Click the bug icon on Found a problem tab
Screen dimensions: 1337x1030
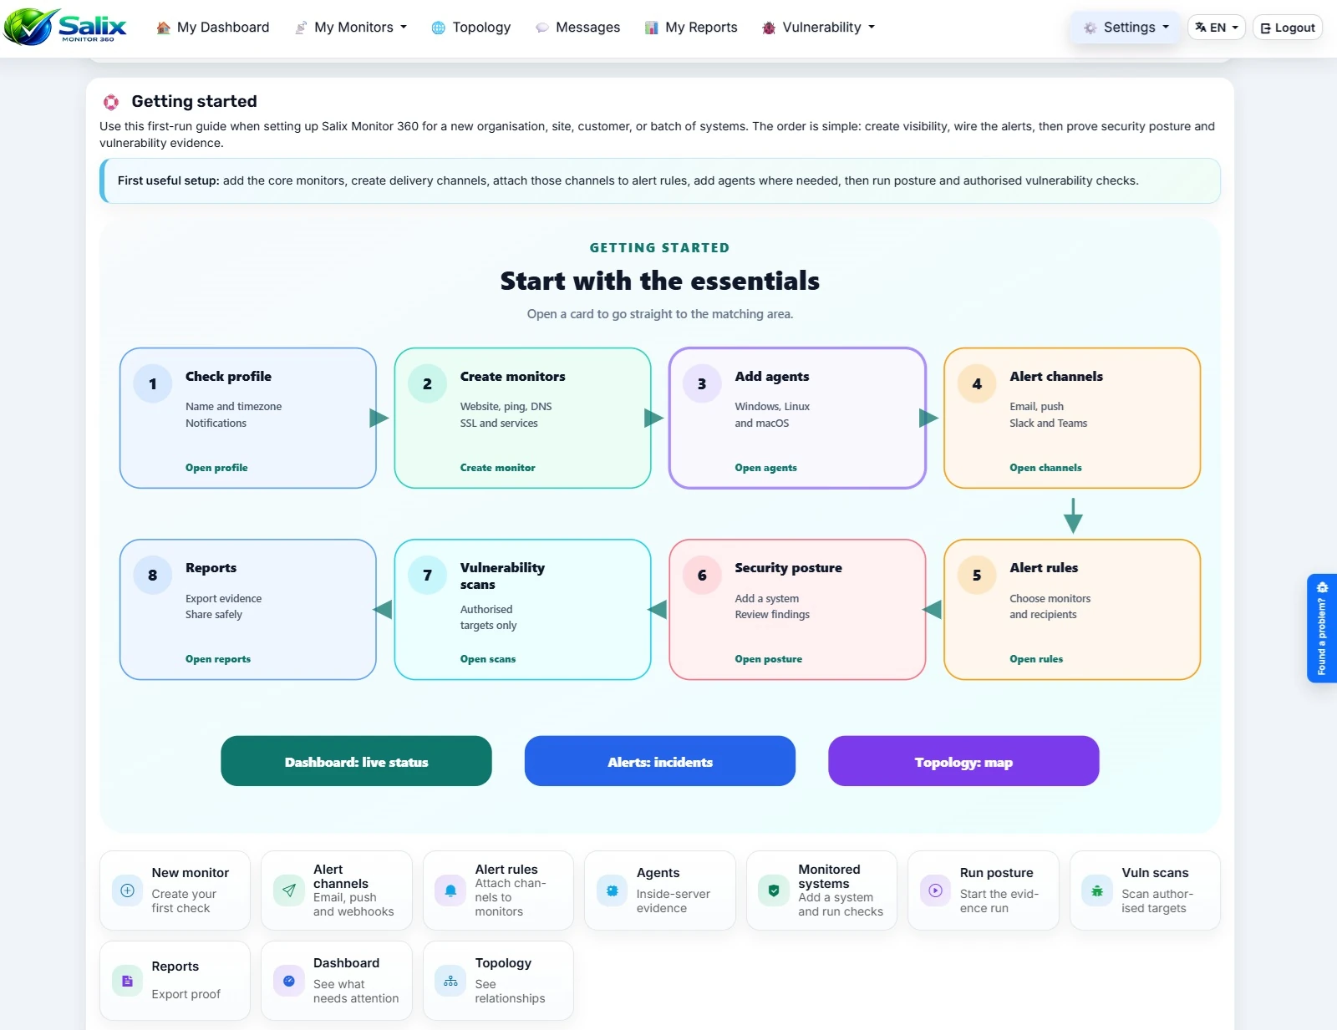pos(1322,587)
